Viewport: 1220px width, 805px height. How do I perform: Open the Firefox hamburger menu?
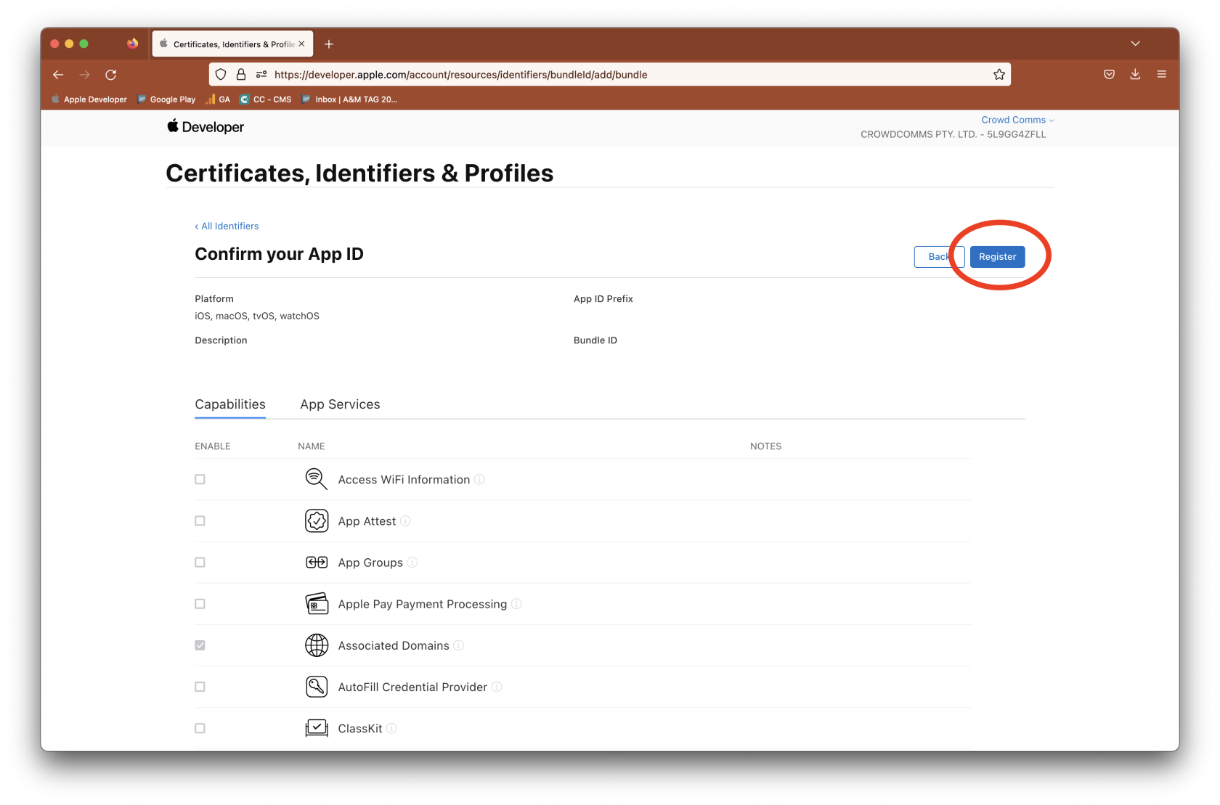[x=1161, y=75]
